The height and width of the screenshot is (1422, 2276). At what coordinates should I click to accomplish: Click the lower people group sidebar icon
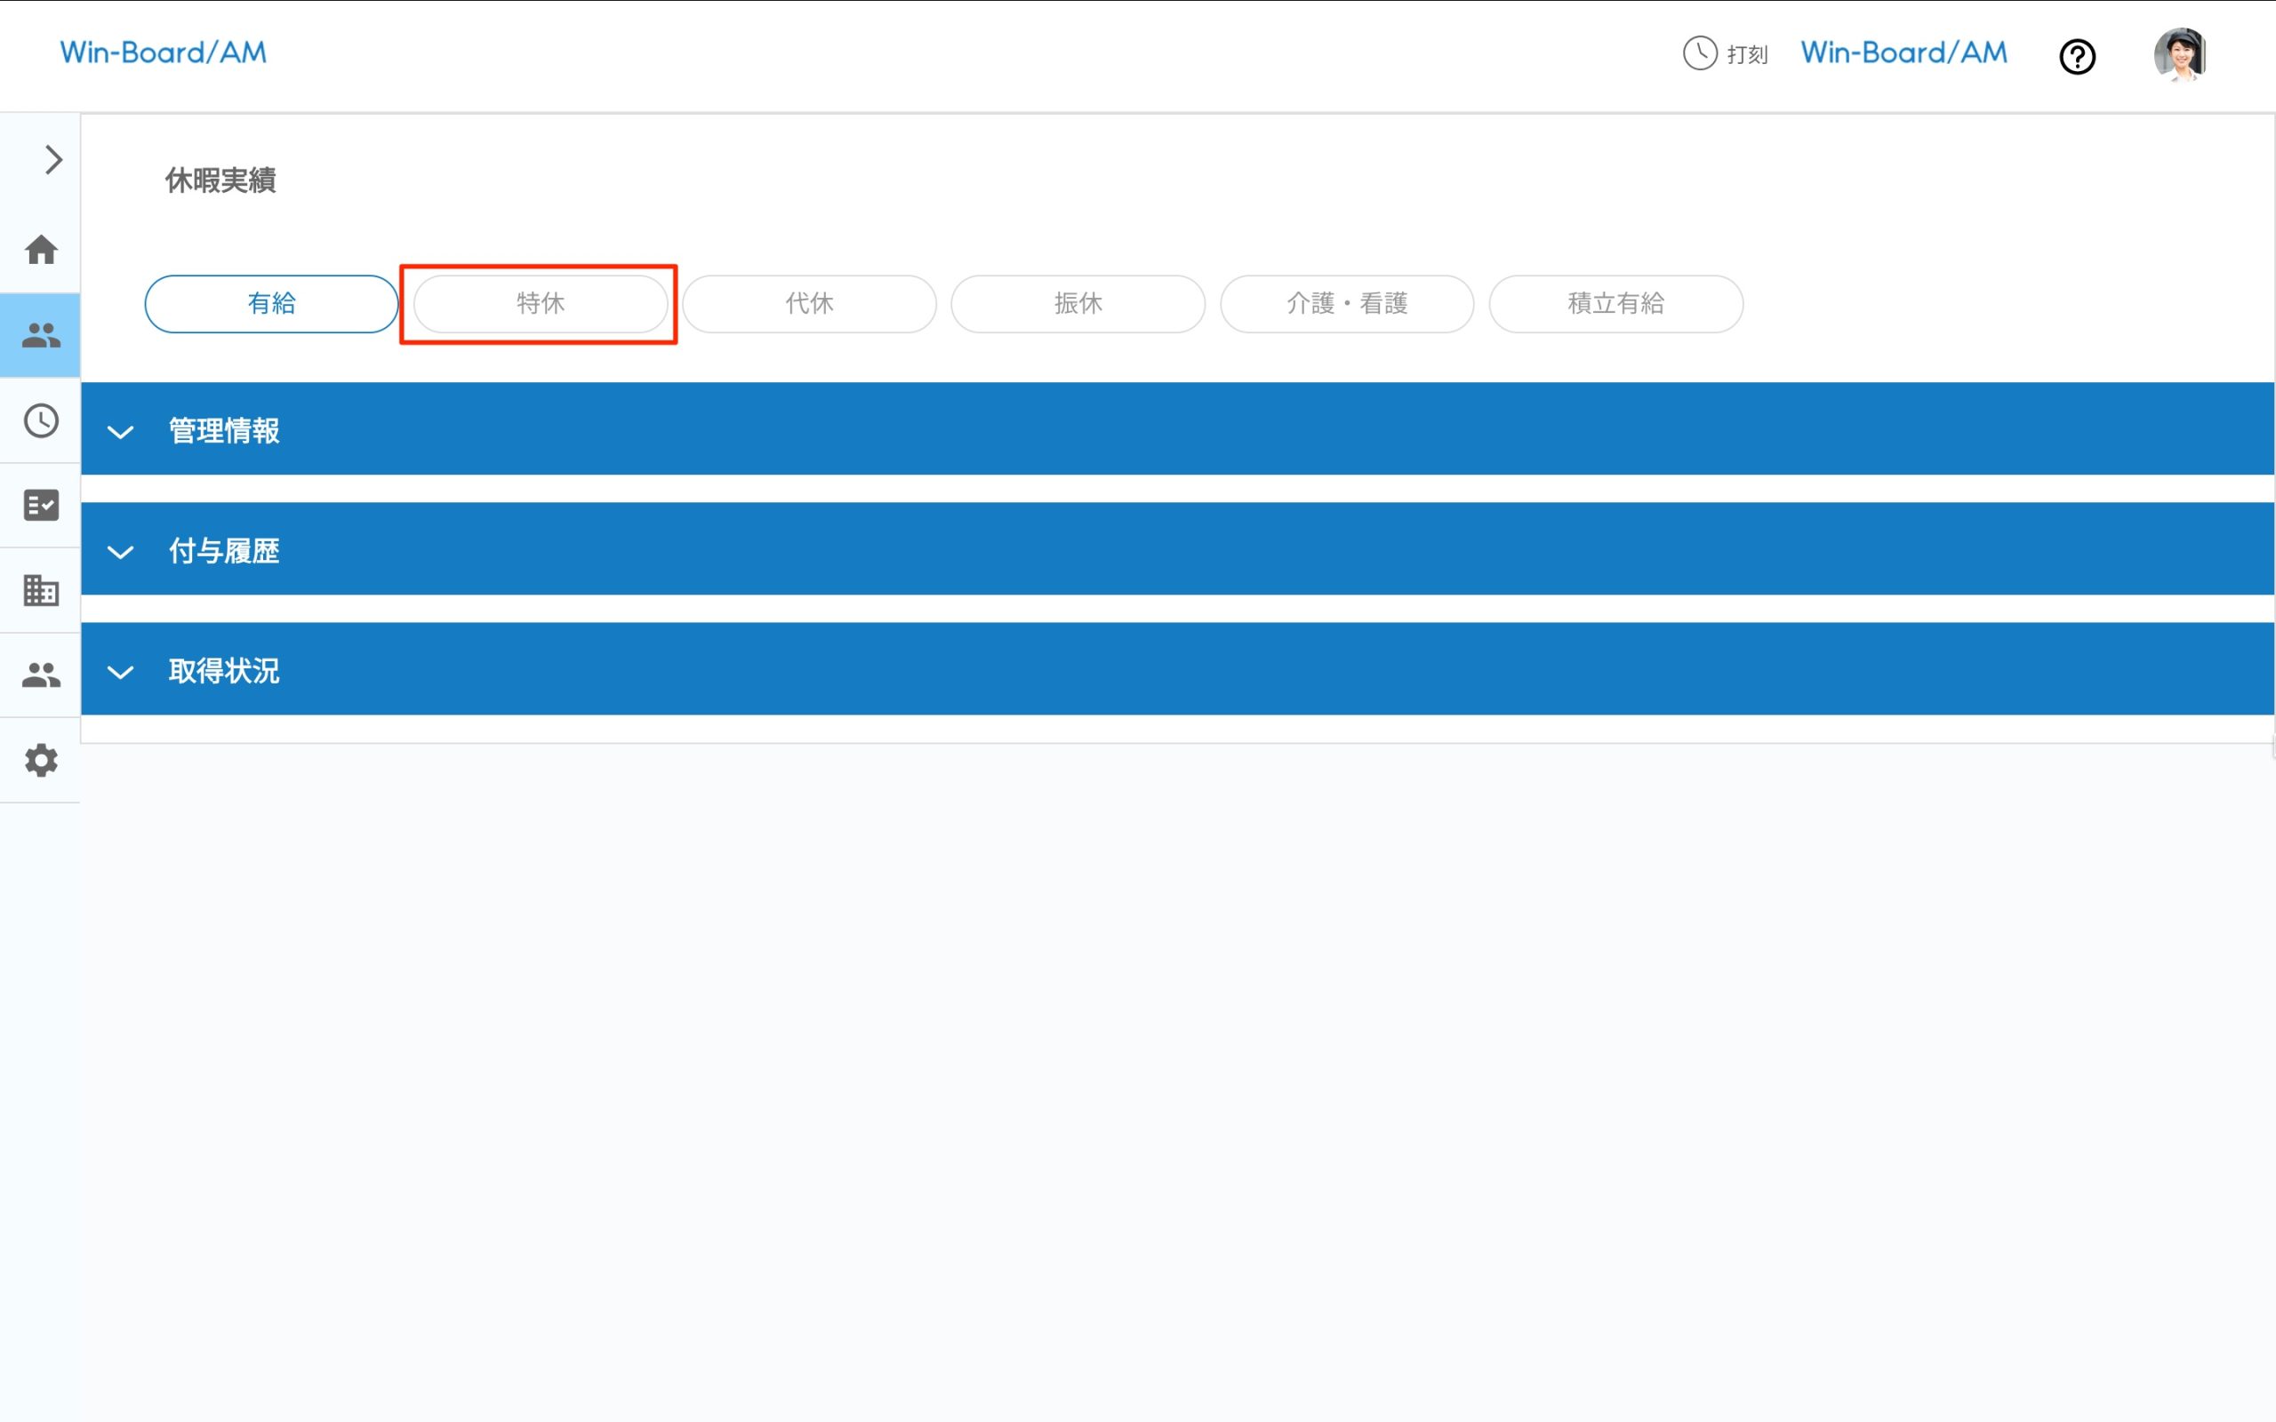[x=40, y=675]
